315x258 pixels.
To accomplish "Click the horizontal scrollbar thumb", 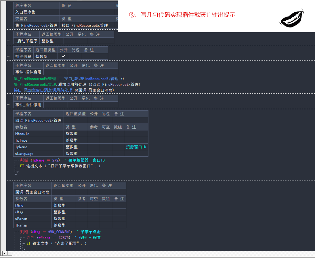I will (10, 253).
